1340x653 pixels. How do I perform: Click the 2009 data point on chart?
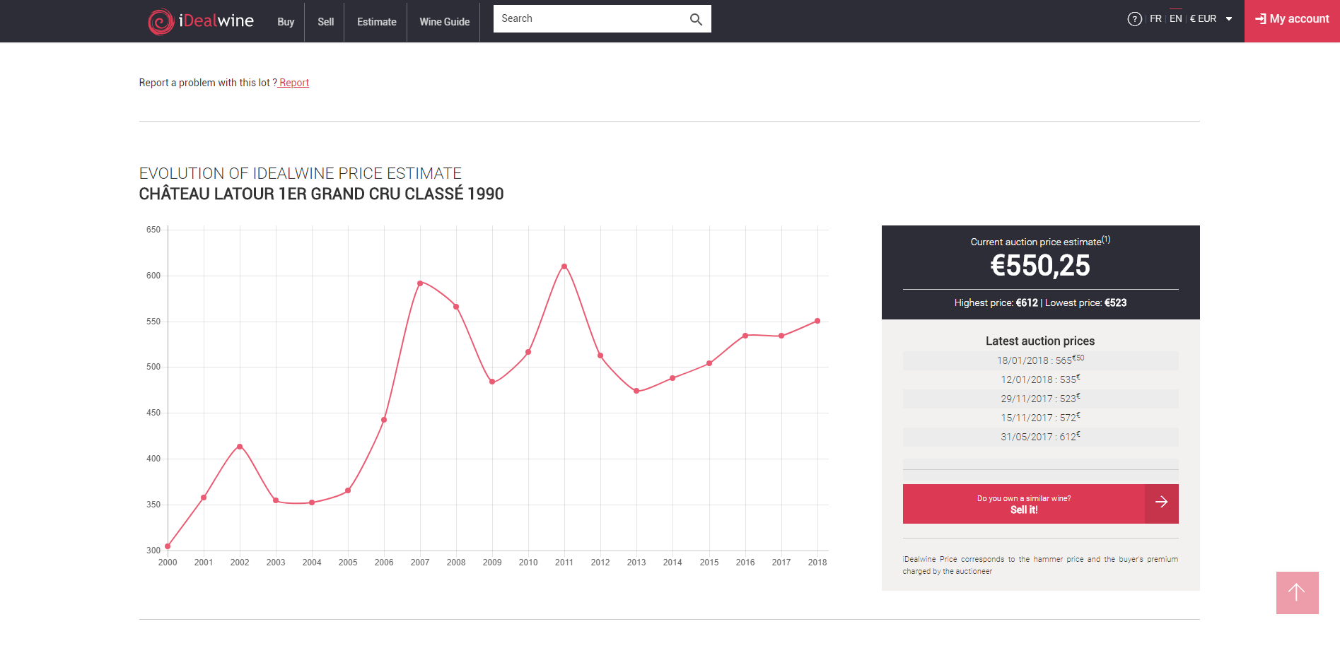click(x=492, y=382)
